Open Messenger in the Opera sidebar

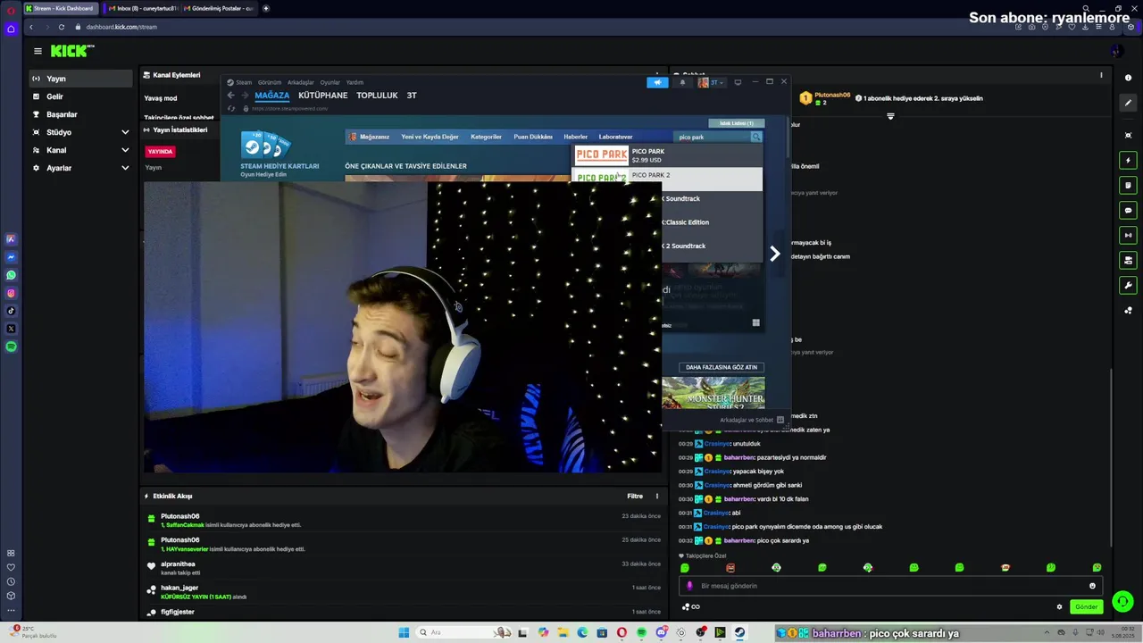11,257
